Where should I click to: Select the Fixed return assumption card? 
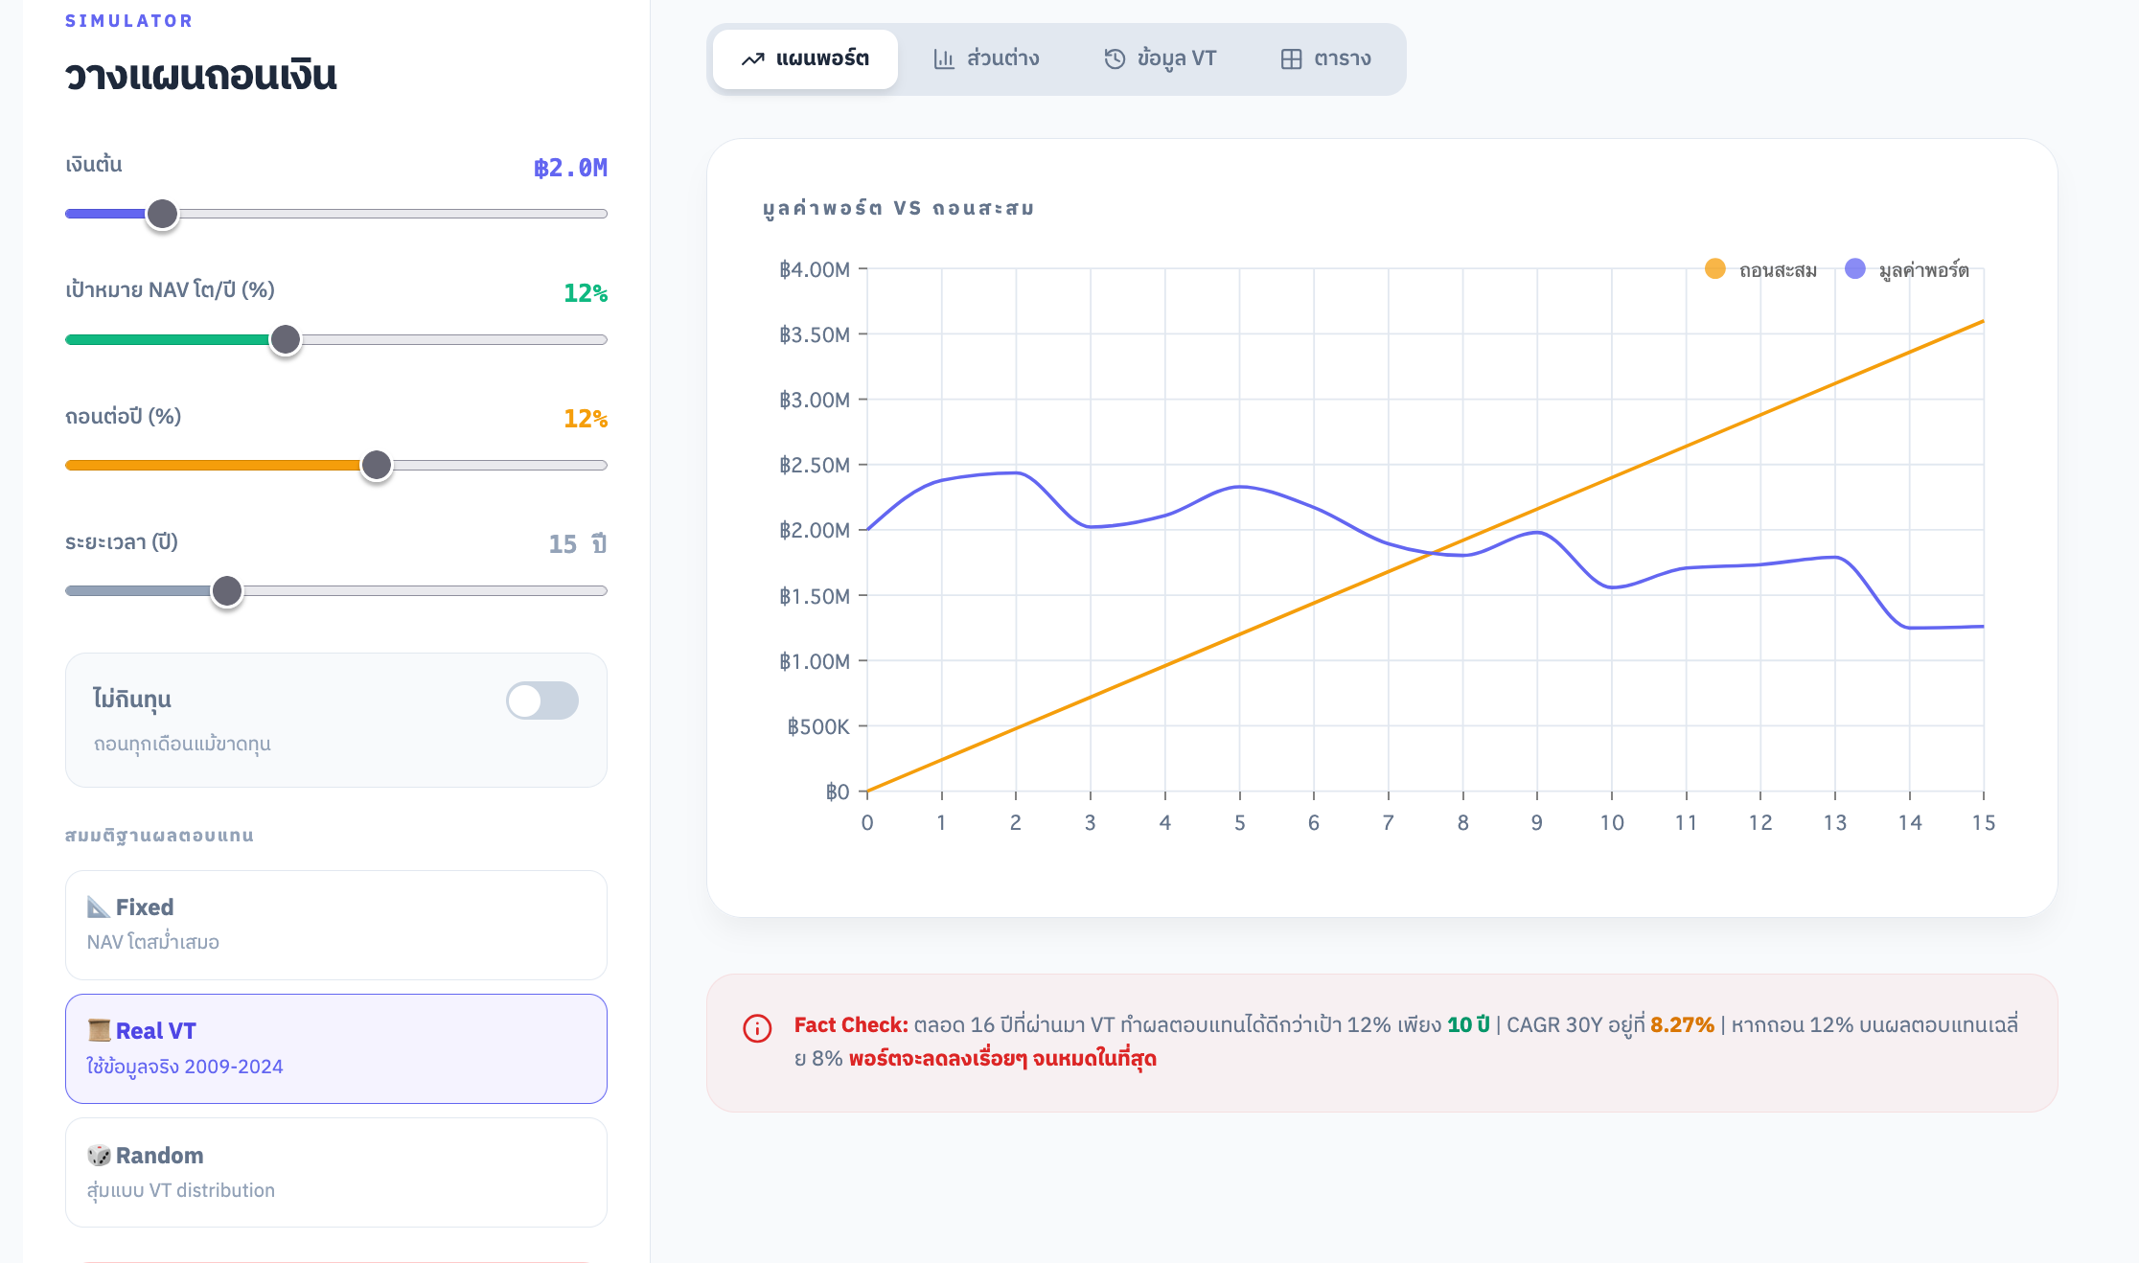tap(335, 925)
